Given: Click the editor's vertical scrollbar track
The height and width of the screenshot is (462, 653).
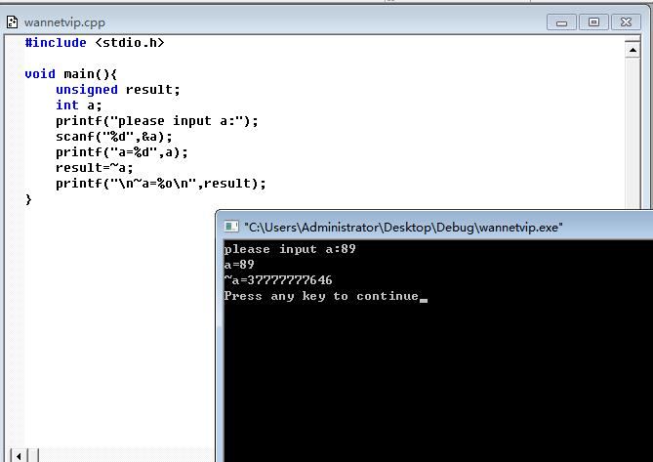Looking at the screenshot, I should click(633, 133).
